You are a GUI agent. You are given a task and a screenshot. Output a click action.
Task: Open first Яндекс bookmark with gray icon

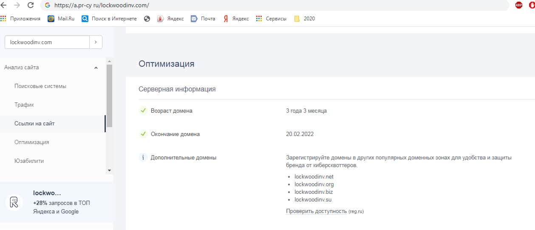coord(170,19)
